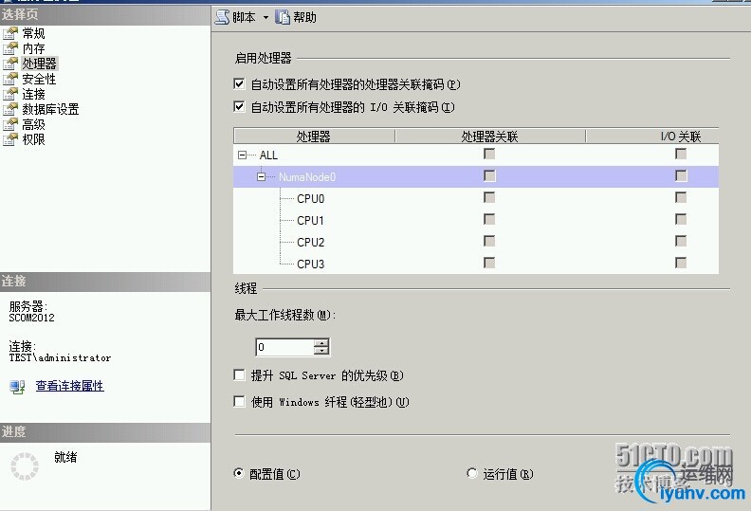Check processor affinity for CPU0

click(489, 197)
